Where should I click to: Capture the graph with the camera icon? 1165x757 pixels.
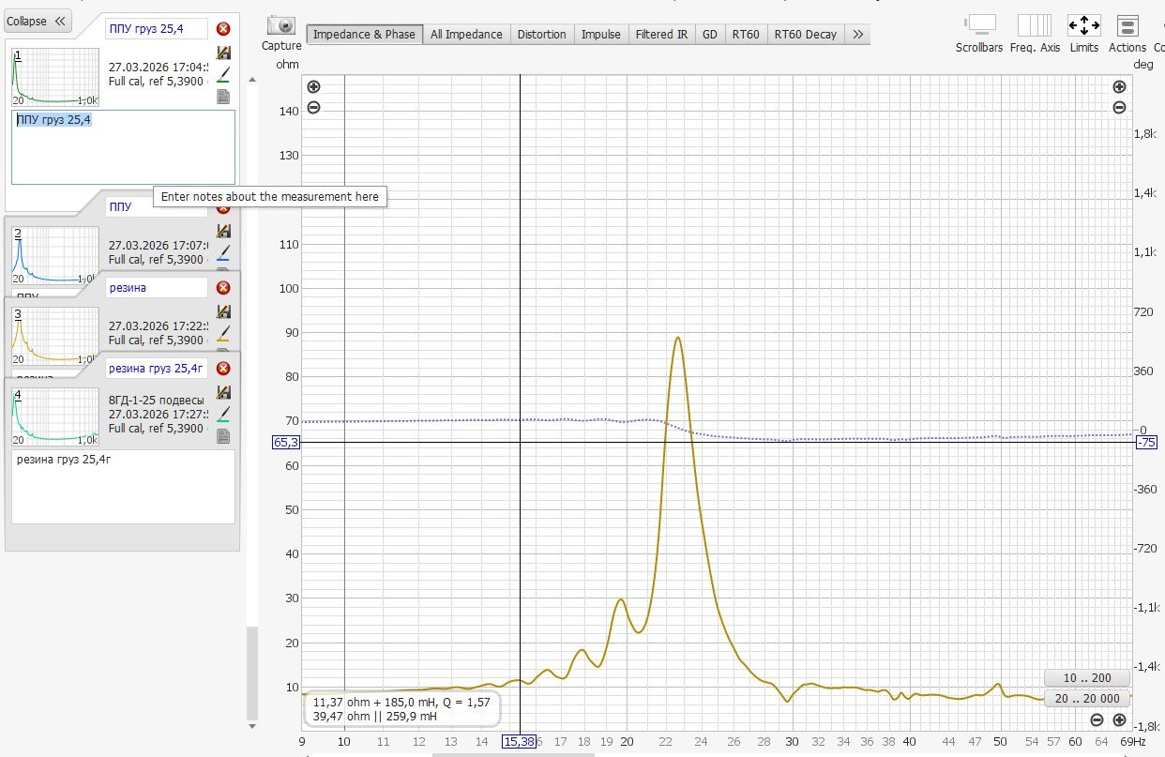(x=281, y=26)
